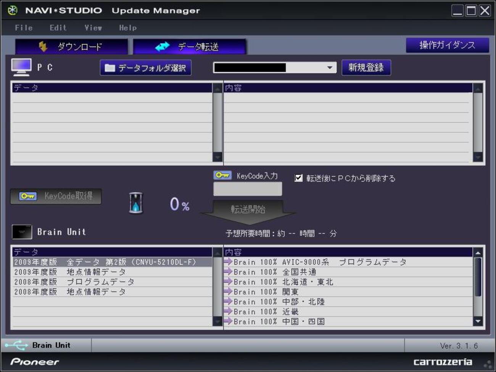Open the View menu
The height and width of the screenshot is (372, 496).
(x=93, y=28)
